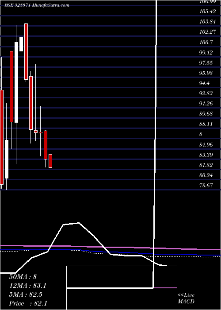Click the 91.26 price axis label
This screenshot has height=310, width=221.
click(206, 104)
